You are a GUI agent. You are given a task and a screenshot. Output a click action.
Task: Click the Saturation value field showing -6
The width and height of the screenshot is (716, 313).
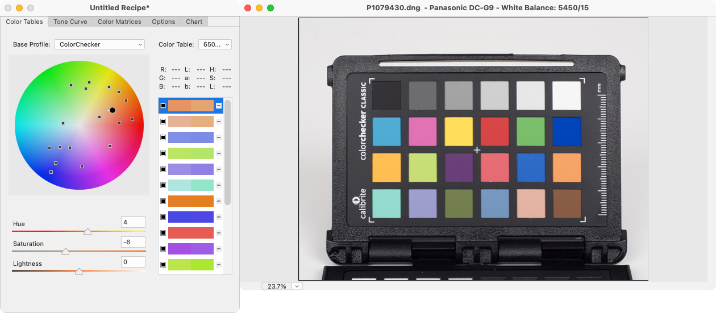[133, 242]
